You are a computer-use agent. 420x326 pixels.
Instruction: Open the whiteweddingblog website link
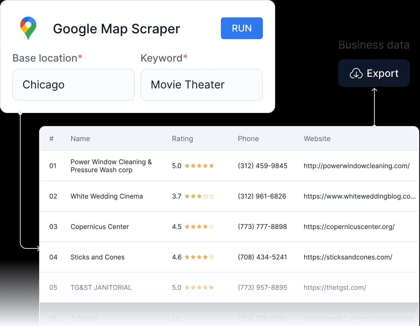pyautogui.click(x=360, y=196)
